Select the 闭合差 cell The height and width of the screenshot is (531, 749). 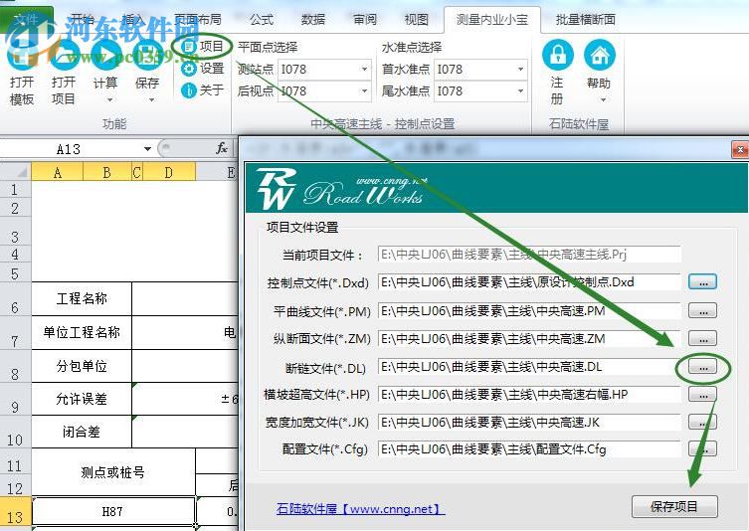82,432
